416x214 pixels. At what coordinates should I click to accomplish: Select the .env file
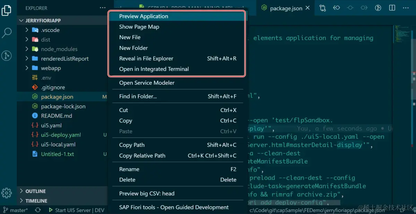[62, 78]
